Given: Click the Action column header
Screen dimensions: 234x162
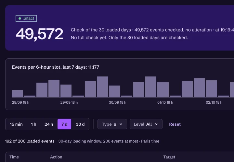Looking at the screenshot, I should pos(56,157).
